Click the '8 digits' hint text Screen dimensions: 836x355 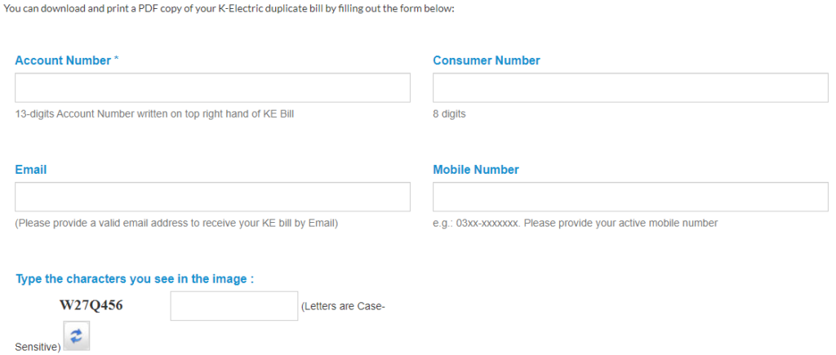[x=449, y=114]
